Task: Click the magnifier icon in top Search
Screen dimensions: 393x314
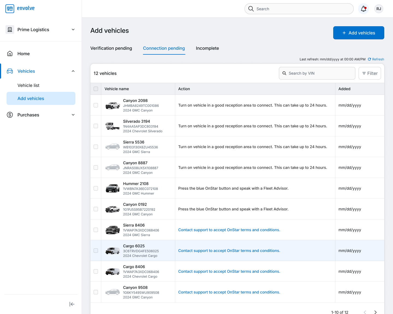Action: tap(251, 9)
